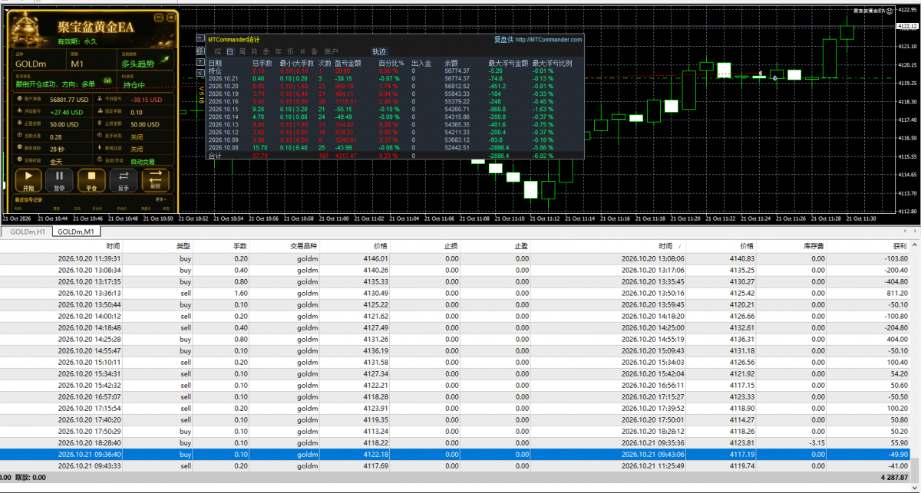Click the 反手 reverse button
Image resolution: width=921 pixels, height=493 pixels.
[123, 180]
